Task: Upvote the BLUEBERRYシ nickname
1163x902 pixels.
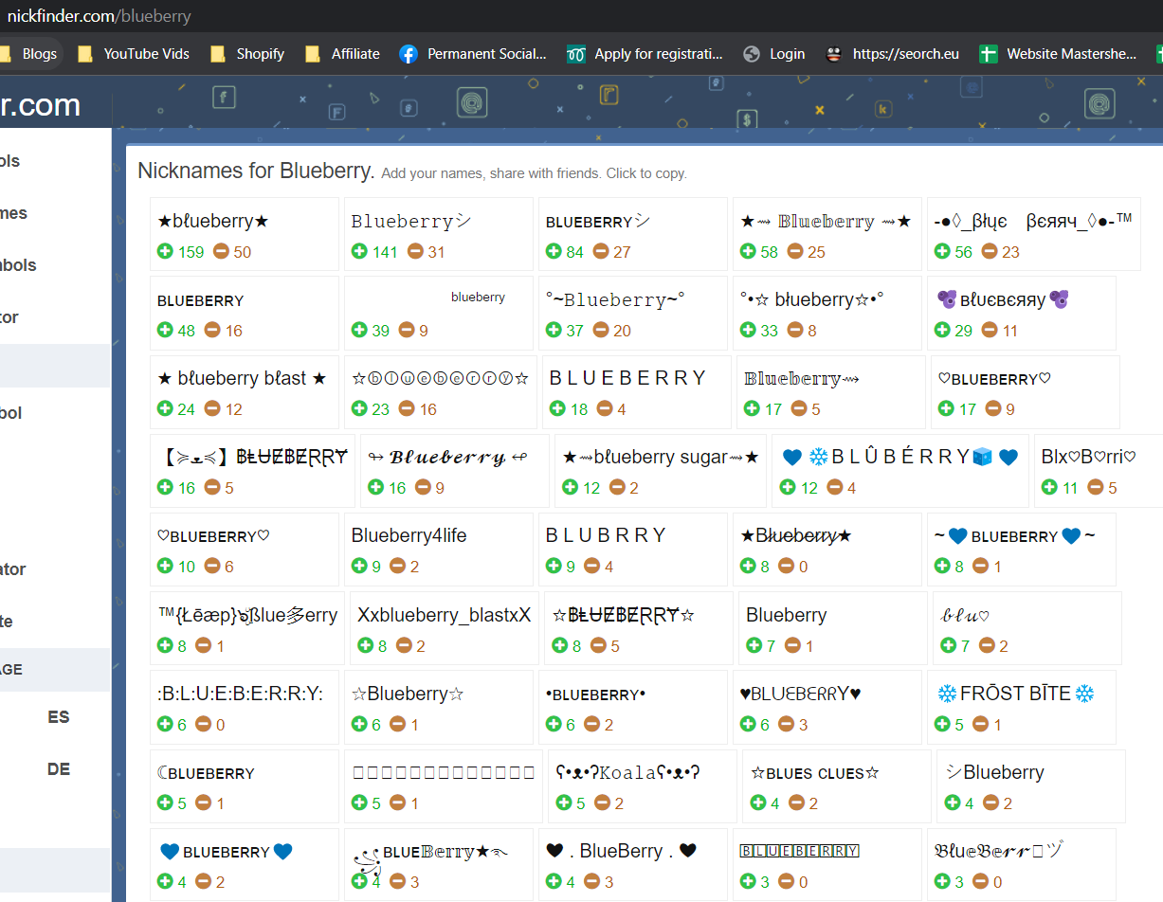Action: click(x=554, y=251)
